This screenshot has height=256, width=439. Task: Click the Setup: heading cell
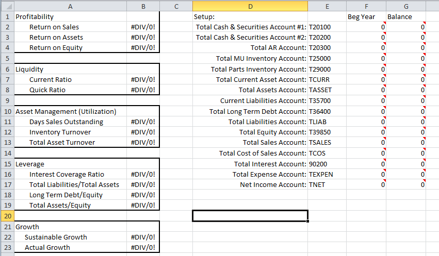(x=250, y=16)
